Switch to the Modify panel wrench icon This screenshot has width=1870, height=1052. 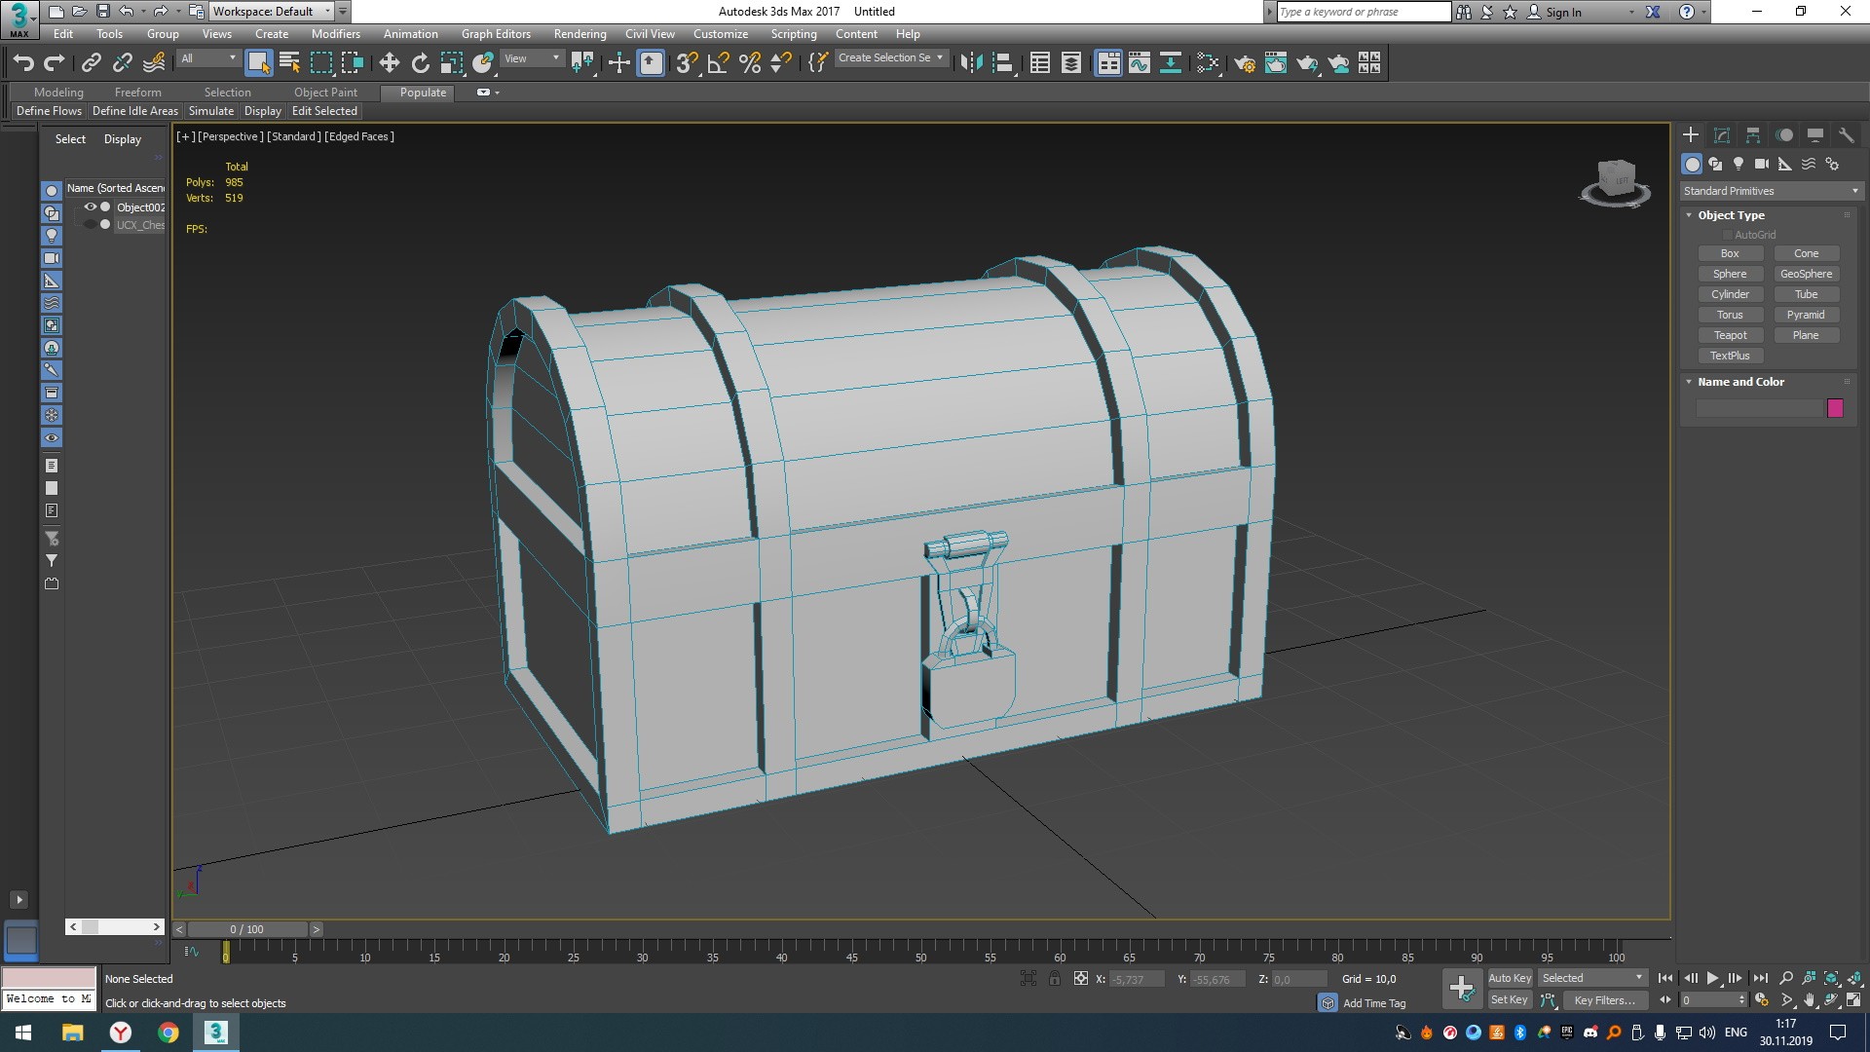click(1848, 135)
